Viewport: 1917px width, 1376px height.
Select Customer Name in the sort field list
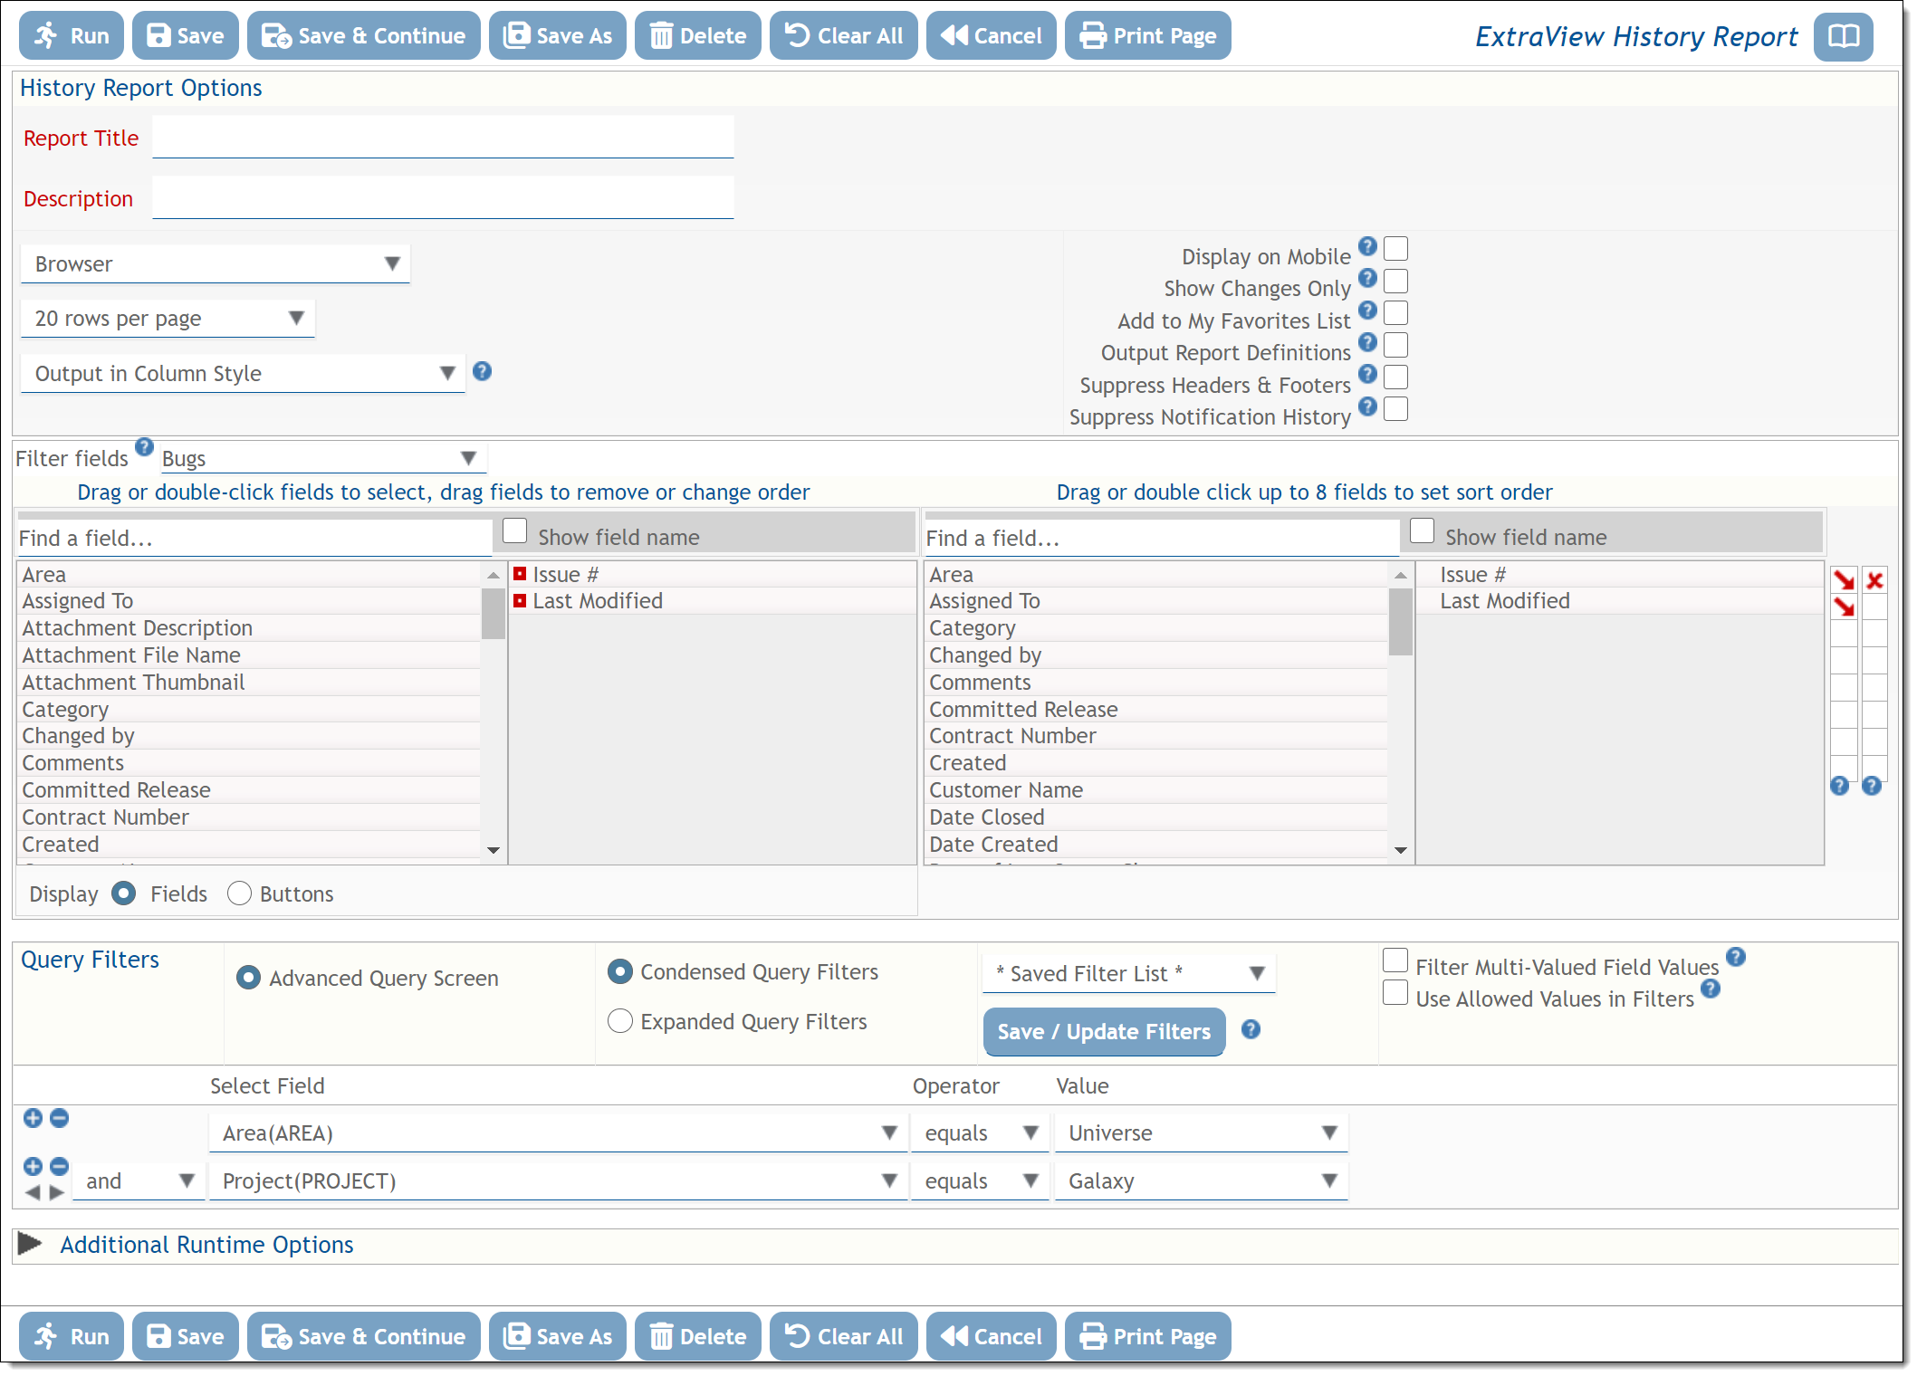coord(1156,790)
